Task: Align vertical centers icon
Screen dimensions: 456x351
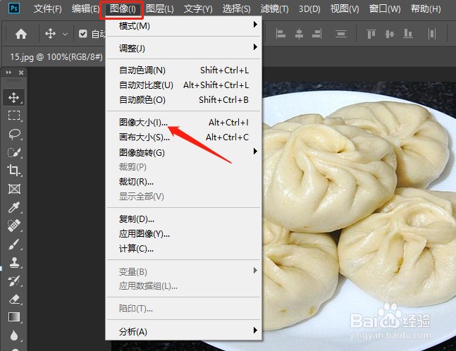Action: 390,34
